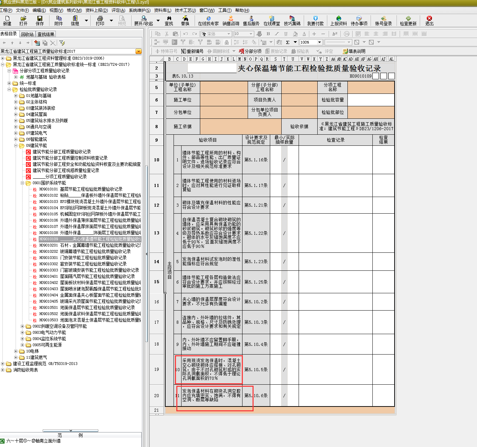Click the plus icon in format toolbar
This screenshot has width=477, height=447.
point(314,34)
